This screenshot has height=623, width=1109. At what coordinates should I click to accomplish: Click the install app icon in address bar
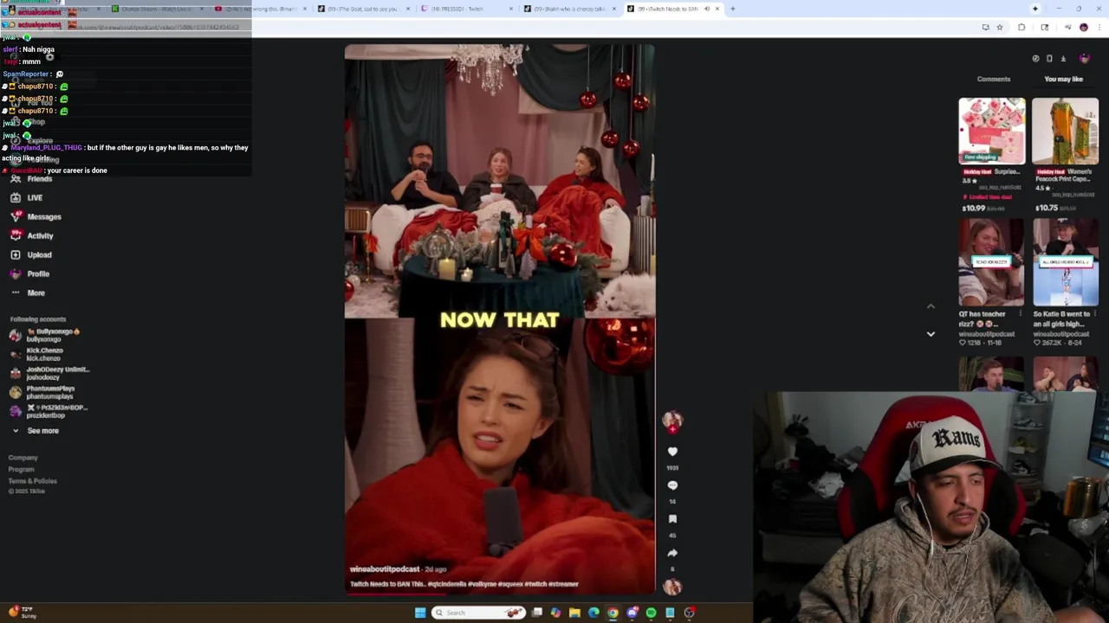pos(985,28)
